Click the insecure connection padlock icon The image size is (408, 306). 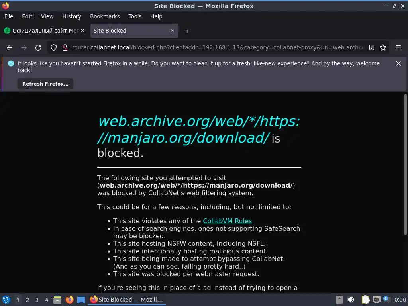[65, 47]
